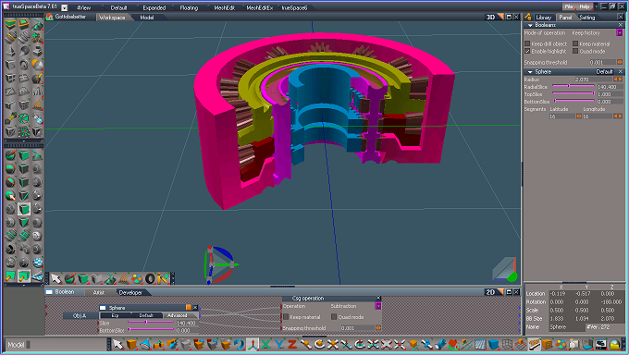Adjust the BottomSlice slider in Sphere panel
This screenshot has height=355, width=629.
point(573,102)
